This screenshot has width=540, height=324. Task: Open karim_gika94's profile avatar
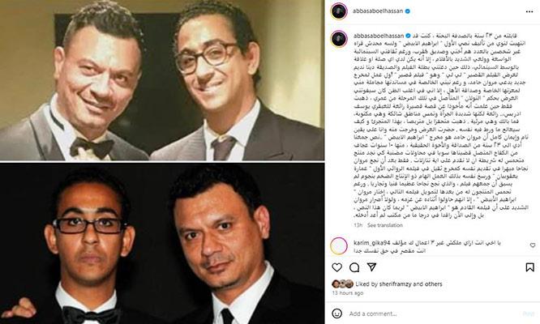tap(339, 245)
